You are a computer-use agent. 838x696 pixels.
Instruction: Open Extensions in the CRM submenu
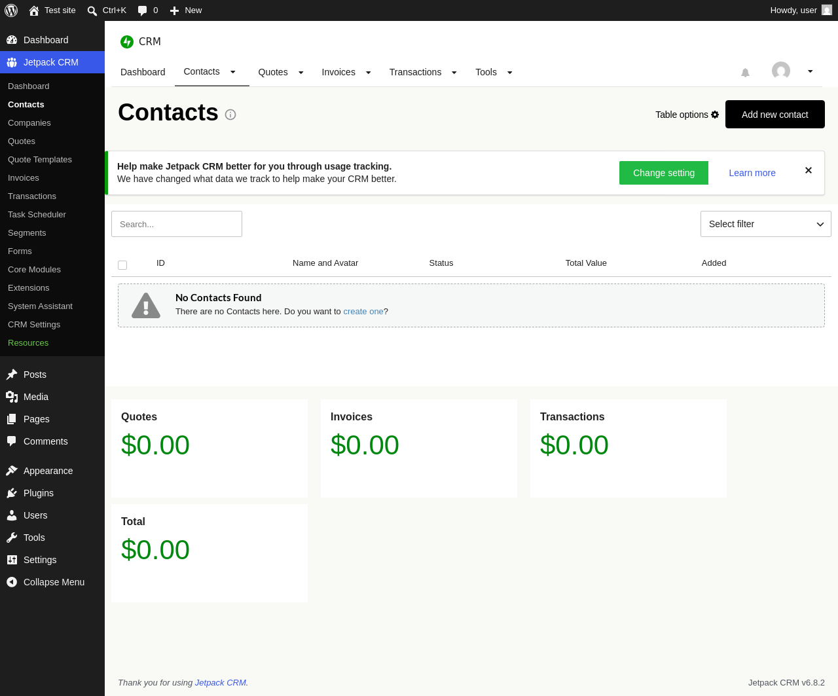[x=29, y=288]
